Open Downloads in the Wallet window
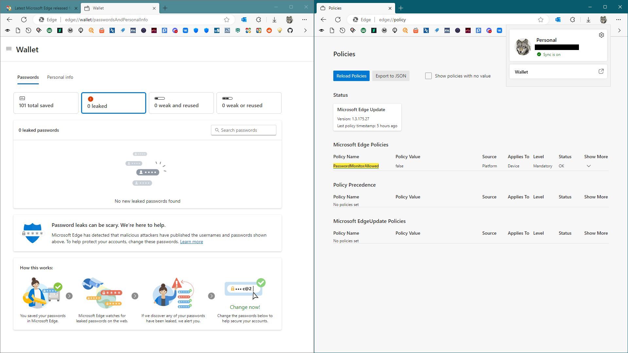 point(274,20)
